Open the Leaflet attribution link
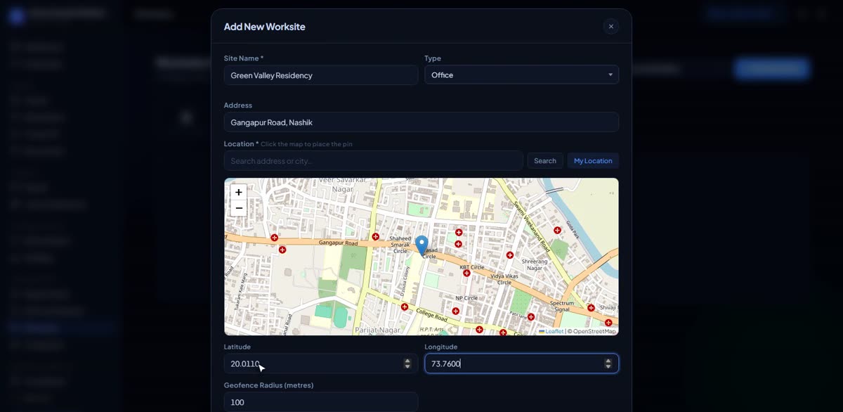This screenshot has width=843, height=412. pyautogui.click(x=551, y=331)
